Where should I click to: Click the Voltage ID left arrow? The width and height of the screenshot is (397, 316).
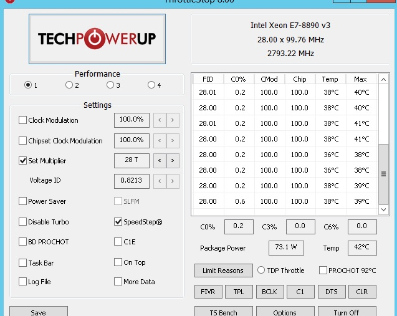coord(160,181)
